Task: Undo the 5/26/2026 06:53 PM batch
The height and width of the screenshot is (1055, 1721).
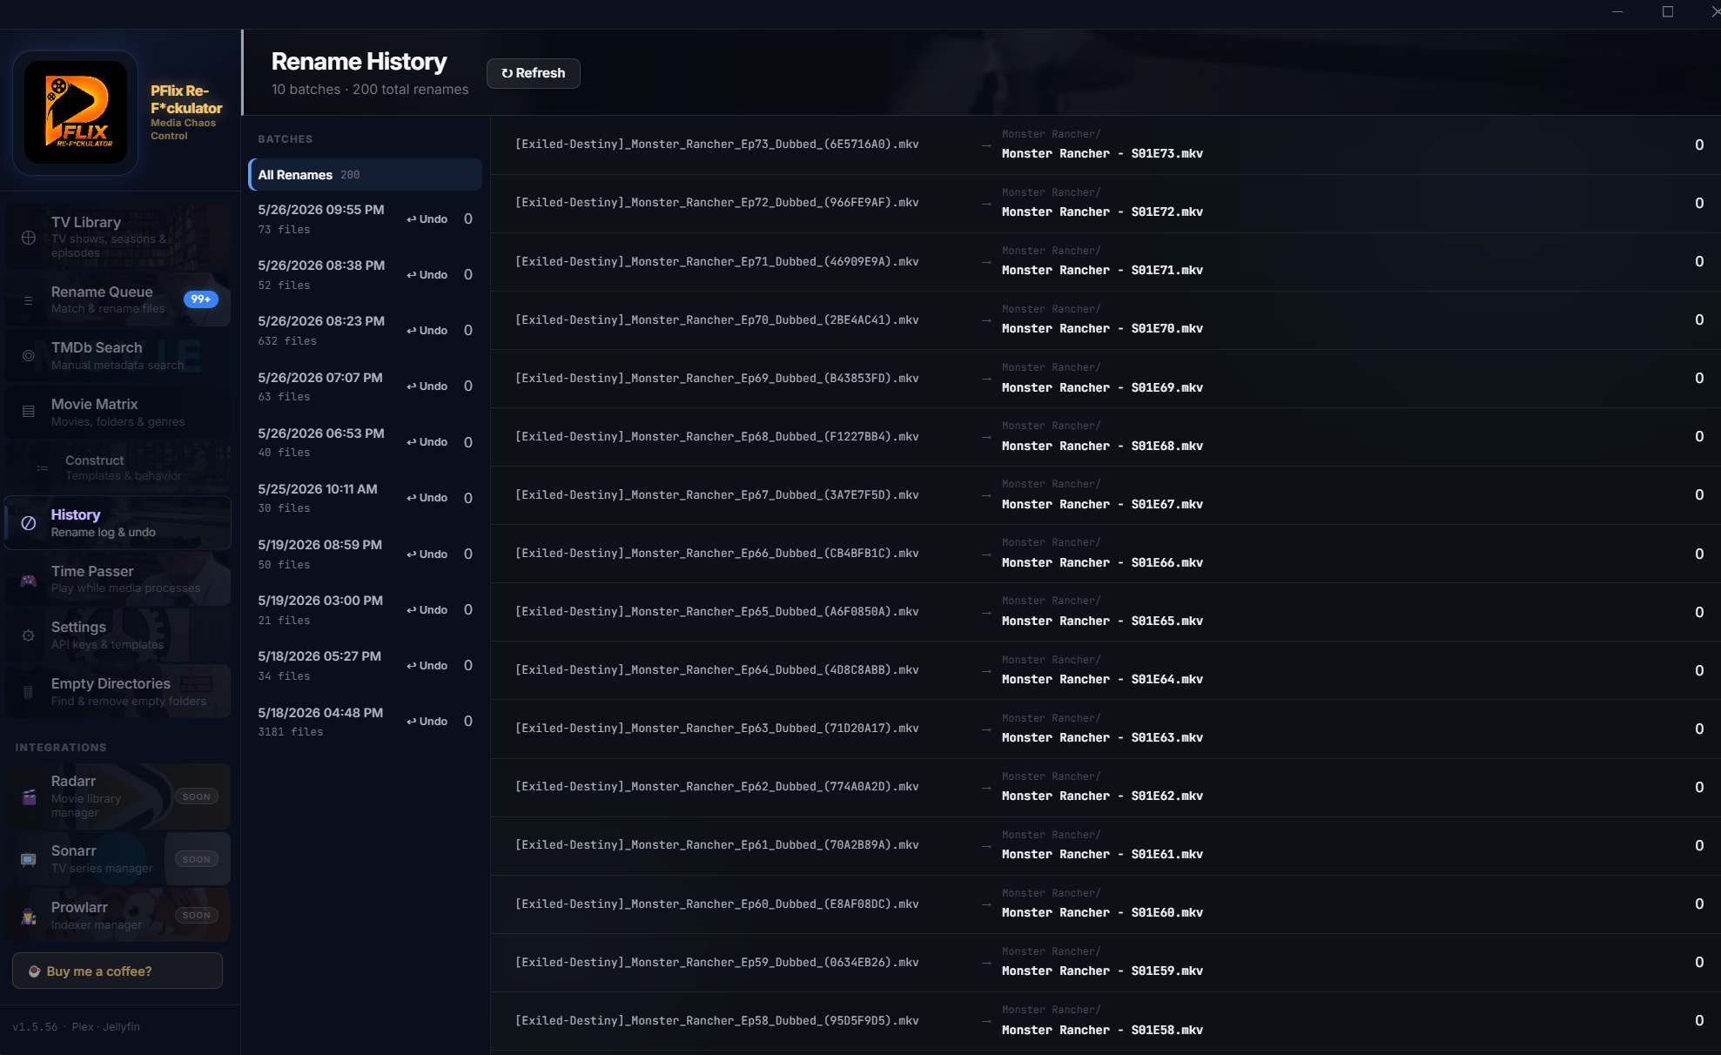Action: (427, 442)
